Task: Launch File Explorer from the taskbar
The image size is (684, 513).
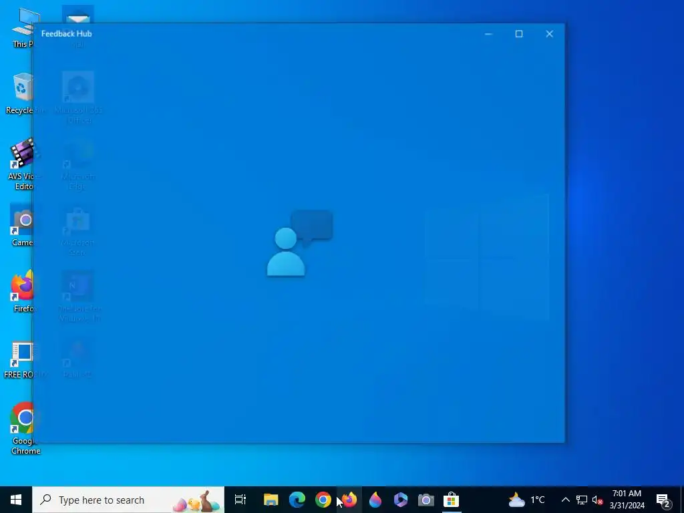Action: [271, 500]
